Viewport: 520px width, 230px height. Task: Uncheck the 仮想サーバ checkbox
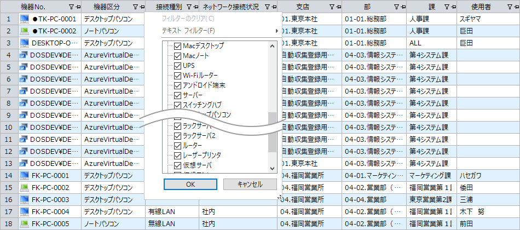point(178,165)
